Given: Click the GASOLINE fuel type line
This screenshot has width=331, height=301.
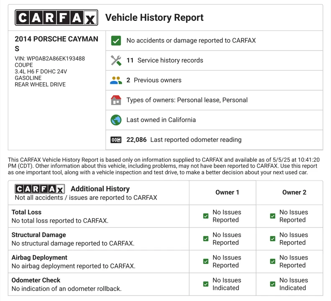Looking at the screenshot, I should [x=28, y=78].
